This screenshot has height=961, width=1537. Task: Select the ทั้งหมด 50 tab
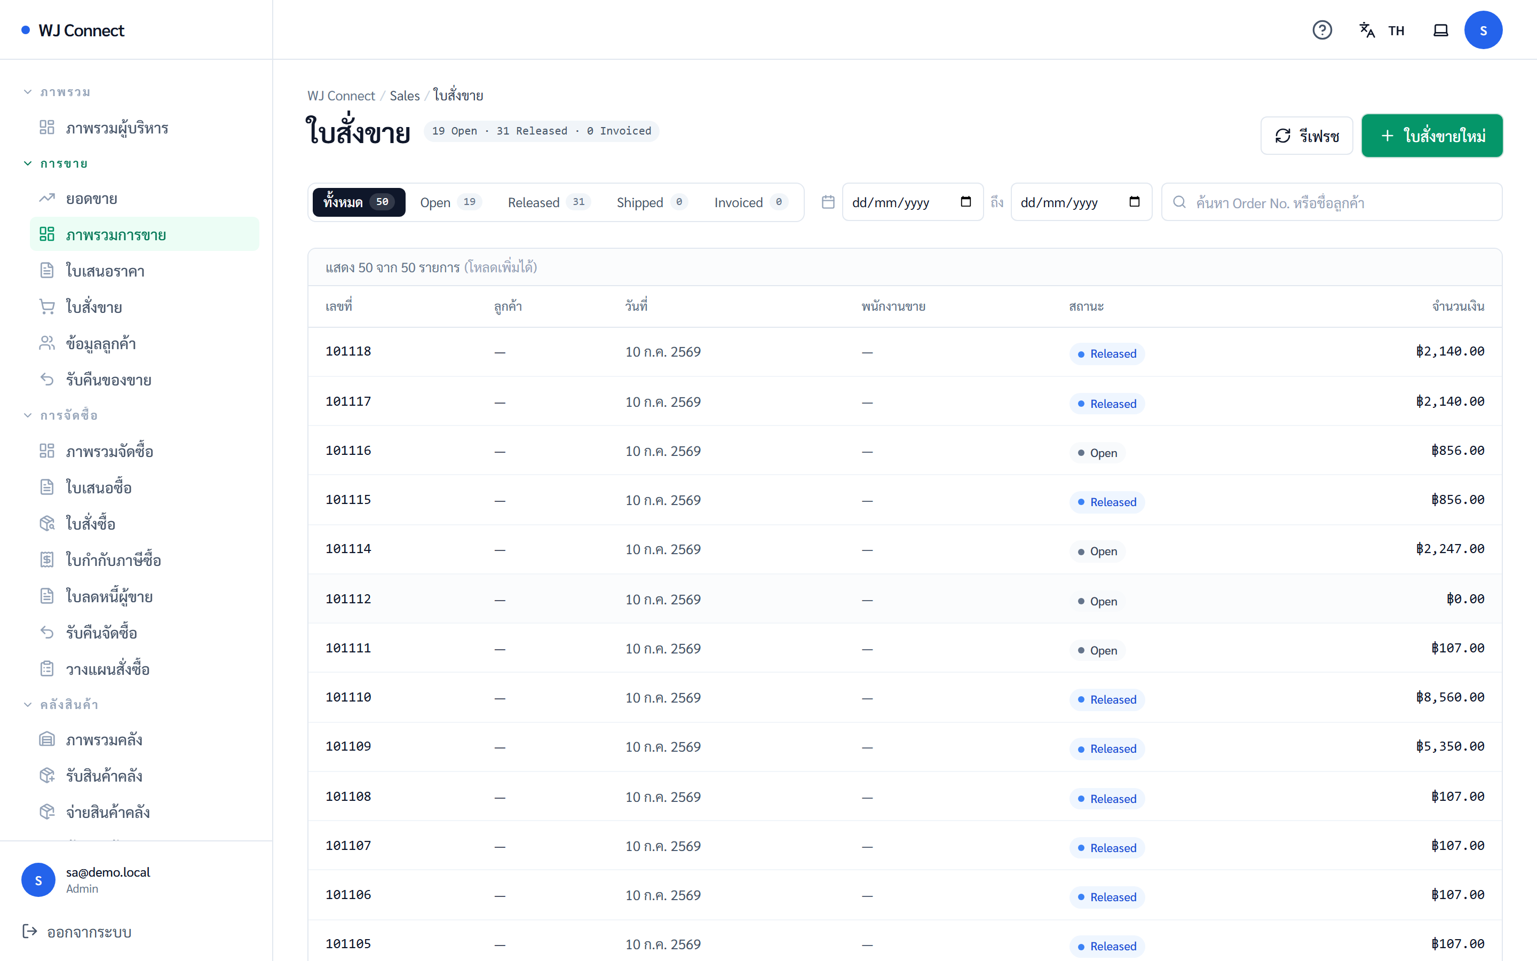[358, 202]
